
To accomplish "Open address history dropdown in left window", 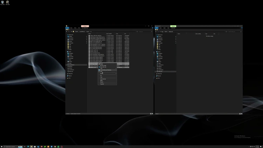I will (136, 32).
